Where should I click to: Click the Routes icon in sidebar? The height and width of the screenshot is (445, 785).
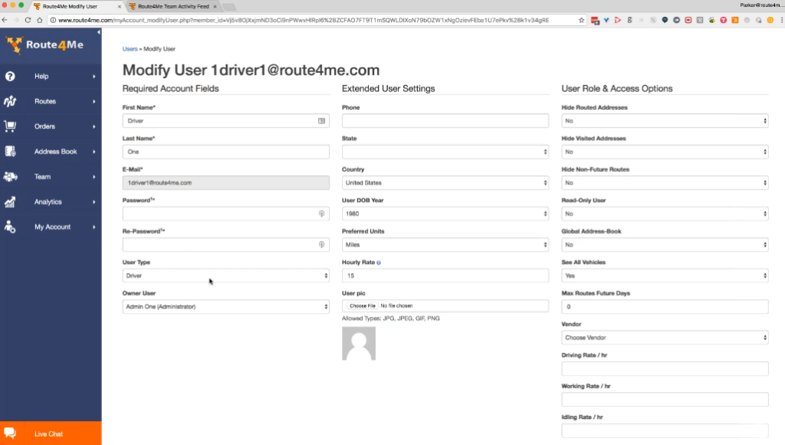[11, 101]
